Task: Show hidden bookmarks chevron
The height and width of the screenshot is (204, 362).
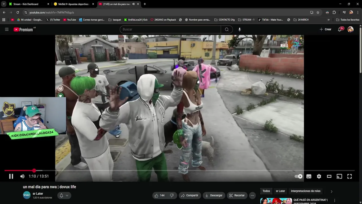Action: tap(328, 20)
